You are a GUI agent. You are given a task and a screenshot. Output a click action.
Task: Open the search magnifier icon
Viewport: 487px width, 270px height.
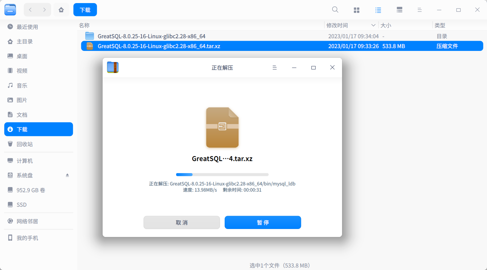coord(335,10)
